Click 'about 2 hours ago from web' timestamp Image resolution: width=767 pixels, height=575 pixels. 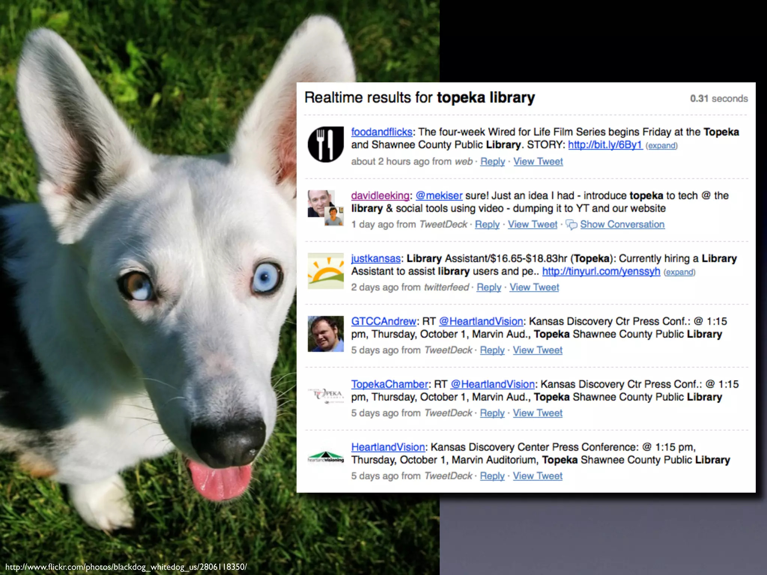tap(412, 162)
